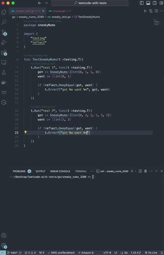This screenshot has height=255, width=164.
Task: Toggle primary side bar visibility
Action: click(142, 3)
